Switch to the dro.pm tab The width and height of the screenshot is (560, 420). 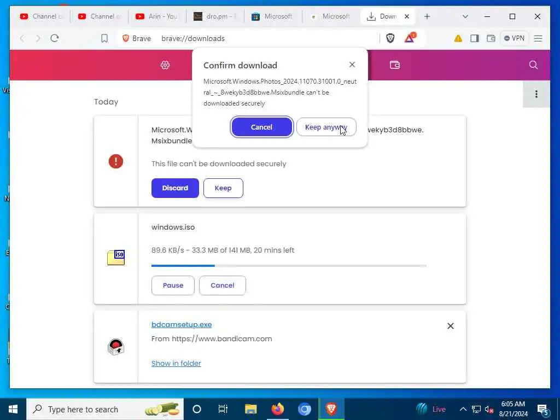[x=215, y=16]
